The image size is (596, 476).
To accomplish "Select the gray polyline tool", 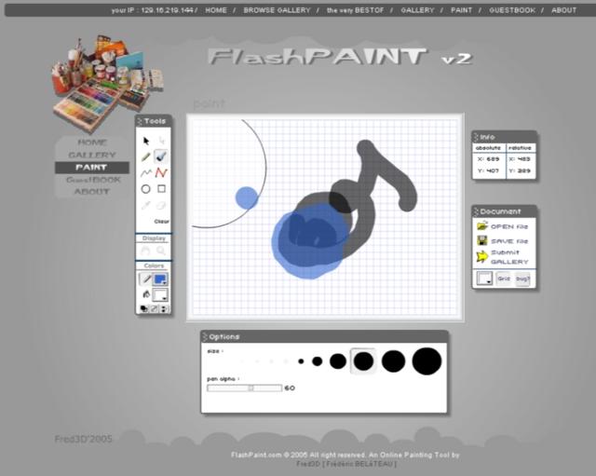I will pyautogui.click(x=146, y=173).
